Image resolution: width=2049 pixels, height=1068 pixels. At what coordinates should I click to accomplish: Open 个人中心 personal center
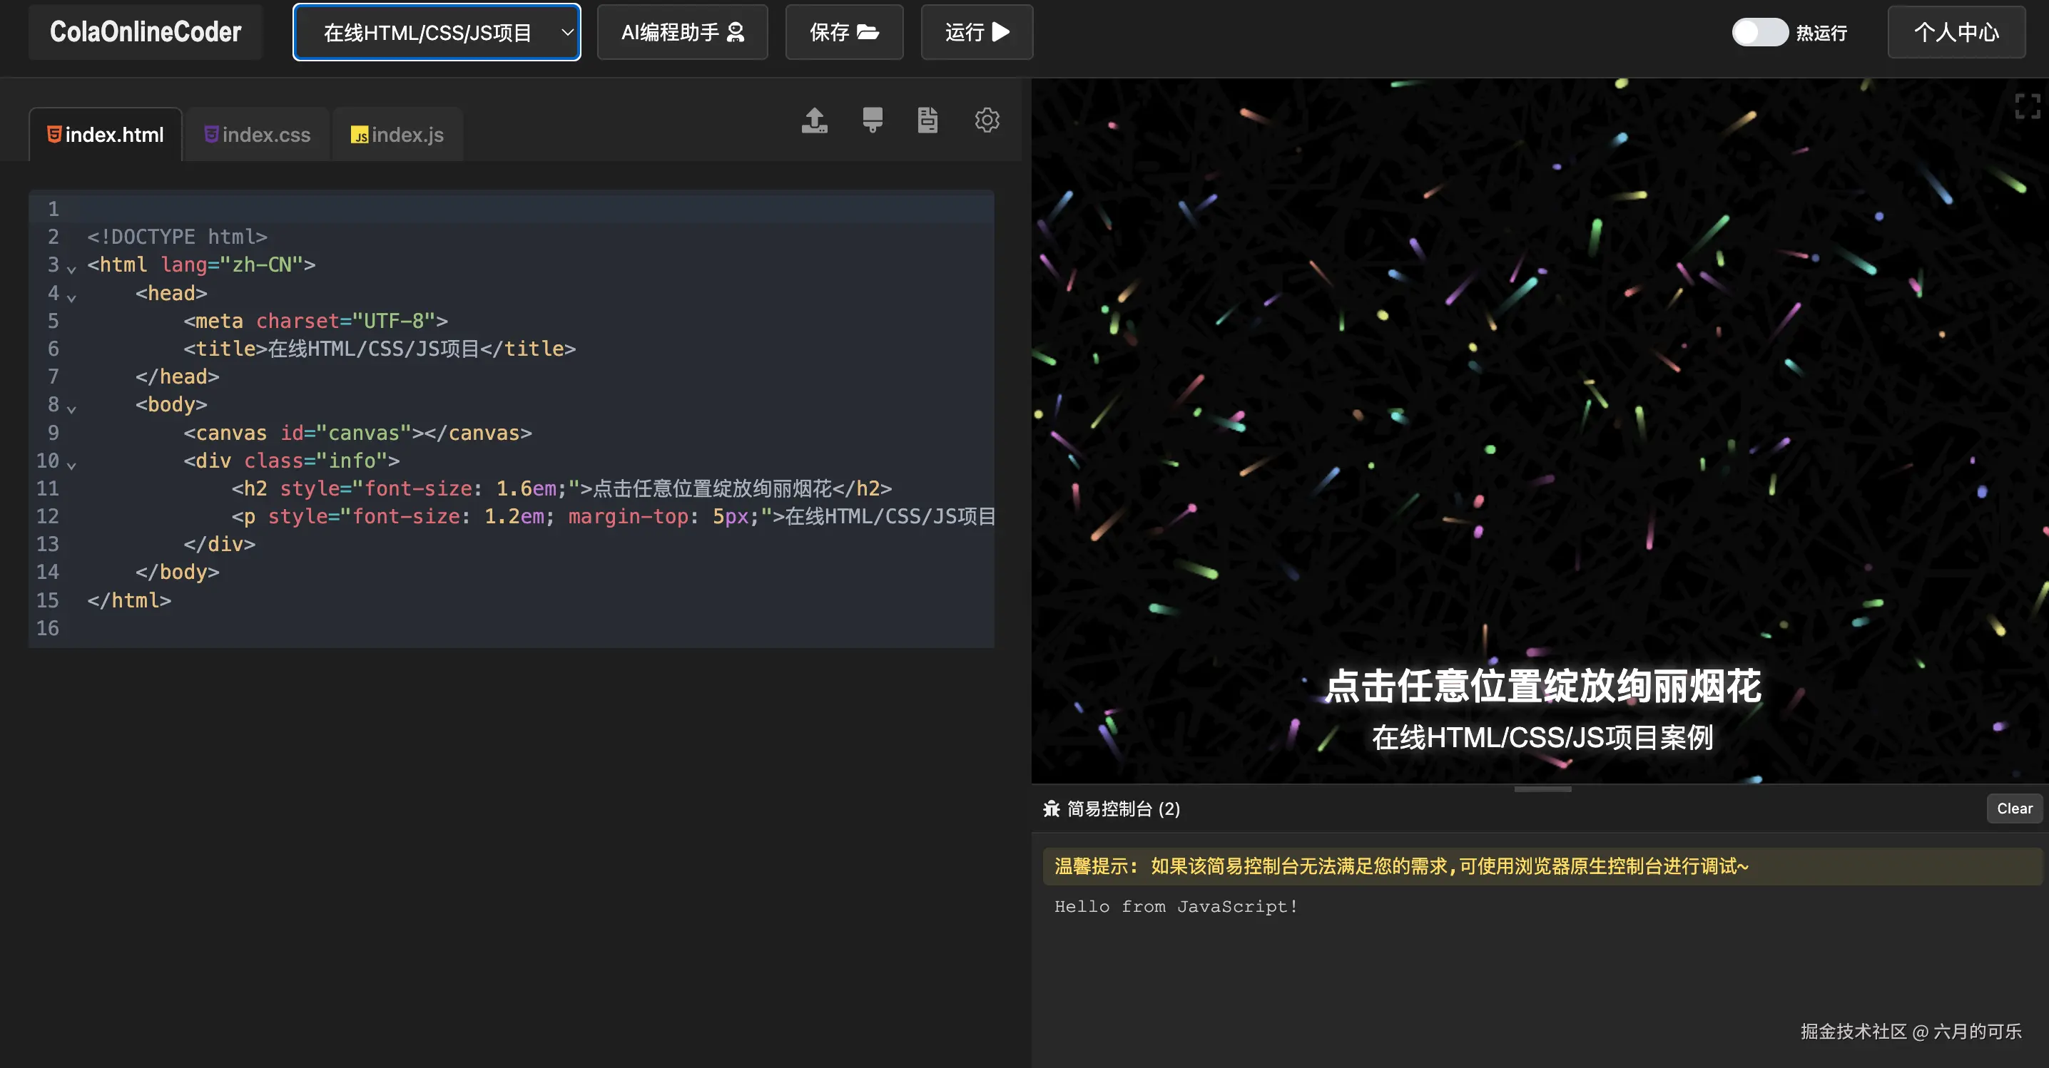pos(1956,32)
